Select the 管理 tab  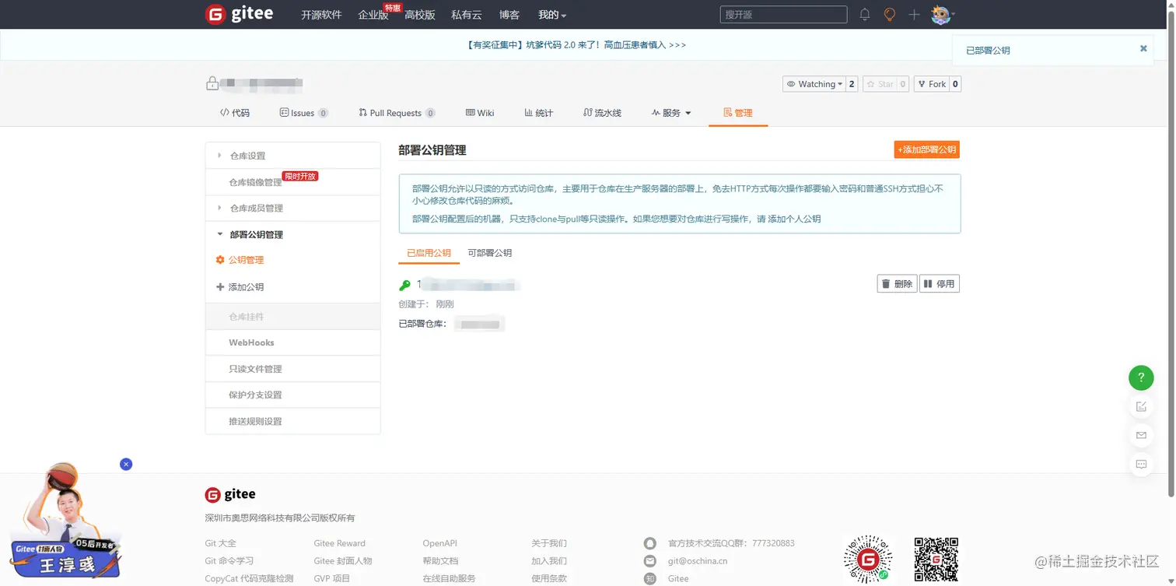point(738,113)
